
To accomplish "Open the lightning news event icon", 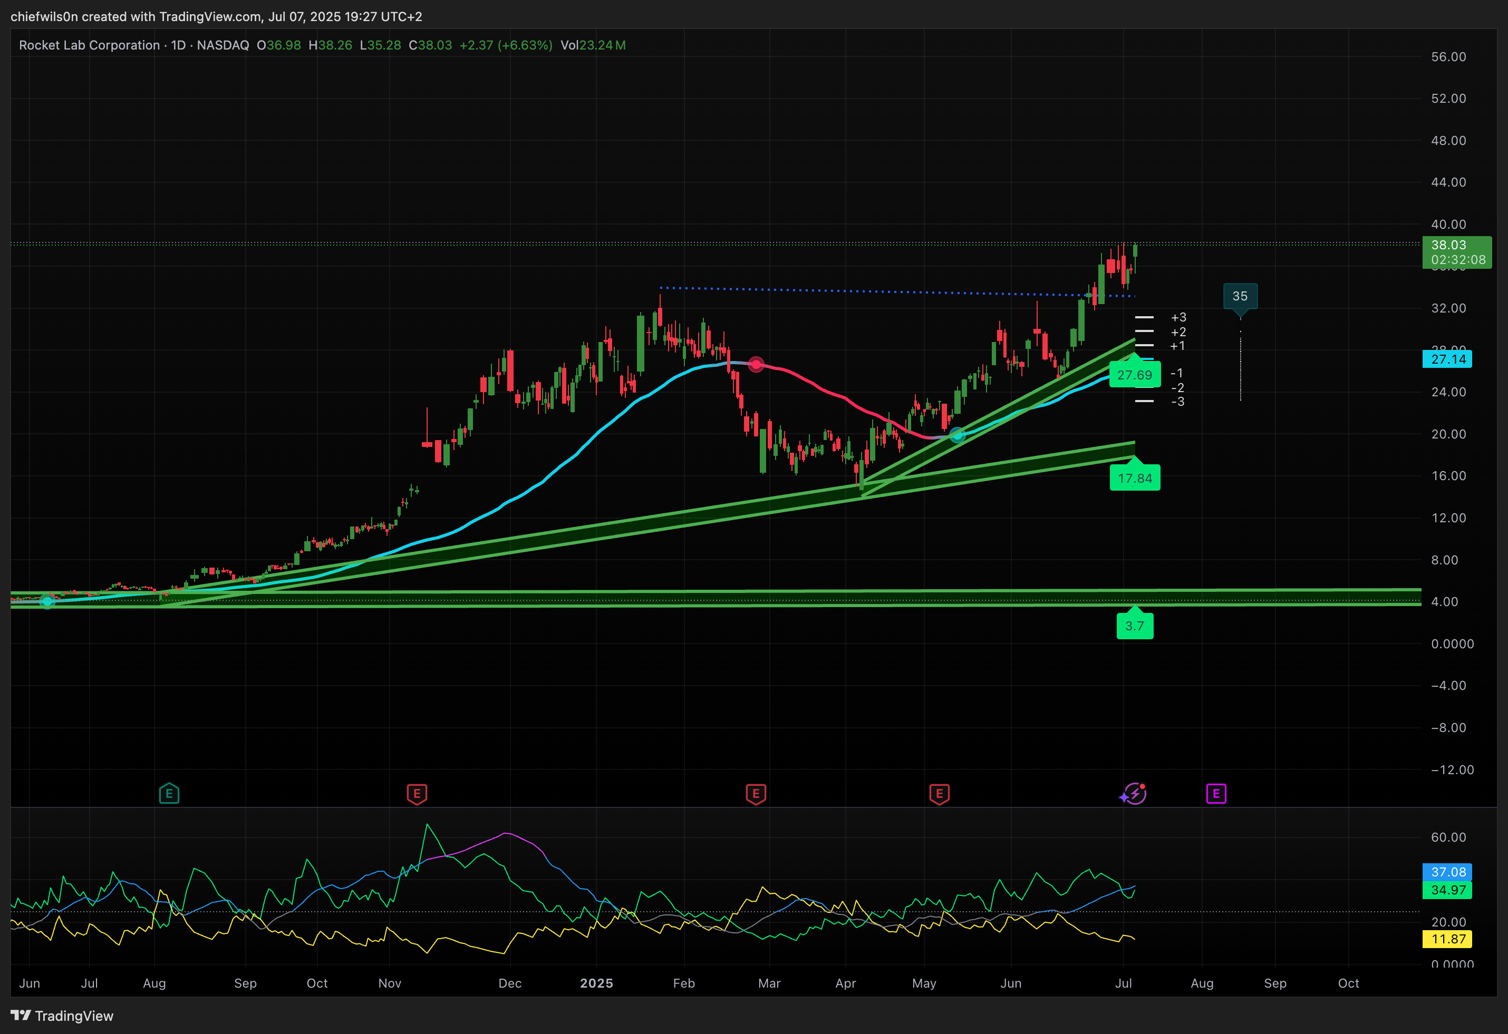I will pos(1134,793).
